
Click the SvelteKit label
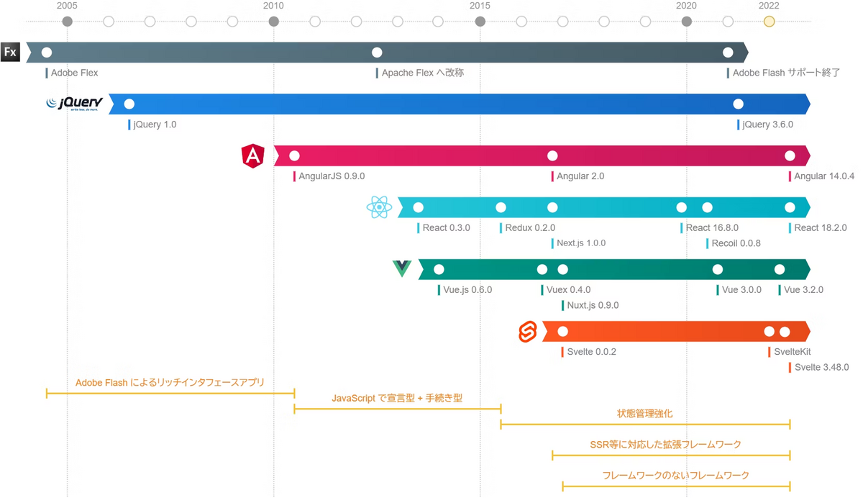793,352
